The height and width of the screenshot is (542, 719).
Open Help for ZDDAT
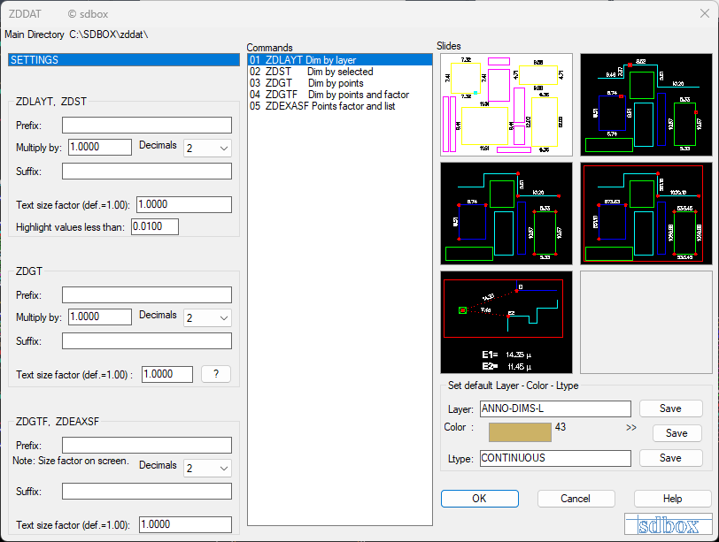click(673, 499)
